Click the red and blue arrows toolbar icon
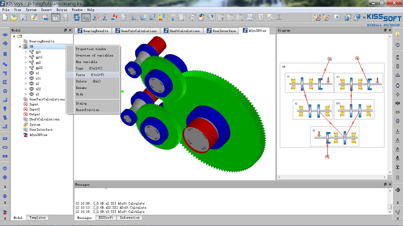 coord(114,17)
